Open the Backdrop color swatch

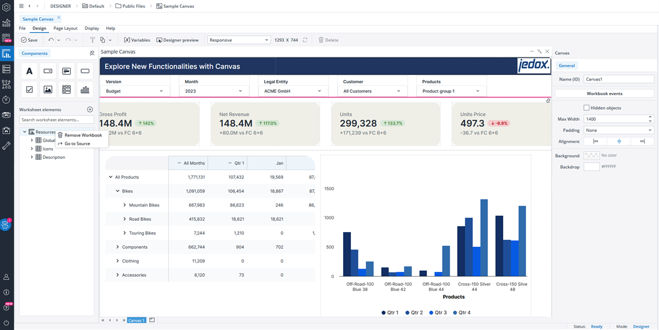tap(591, 167)
